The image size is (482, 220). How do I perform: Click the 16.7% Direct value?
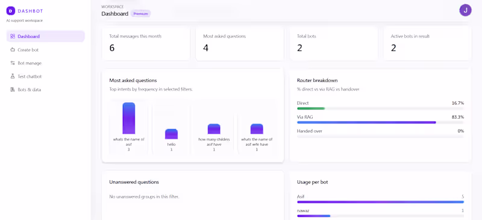coord(458,103)
